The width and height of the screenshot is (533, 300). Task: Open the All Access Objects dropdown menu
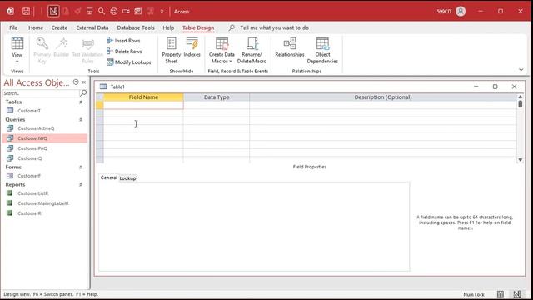(76, 82)
